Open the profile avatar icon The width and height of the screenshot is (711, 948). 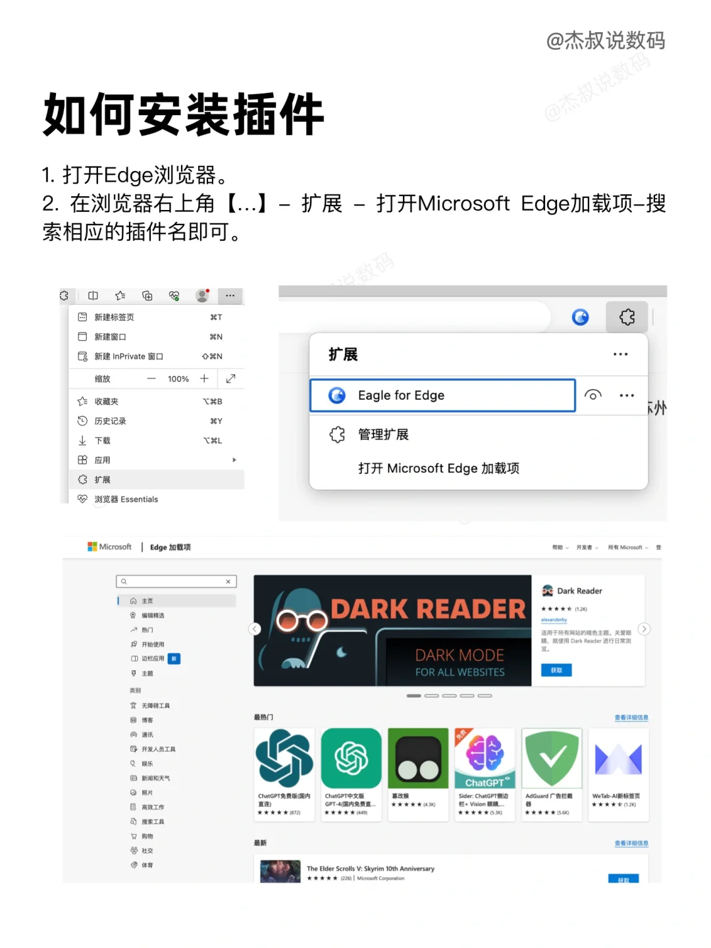pos(201,296)
